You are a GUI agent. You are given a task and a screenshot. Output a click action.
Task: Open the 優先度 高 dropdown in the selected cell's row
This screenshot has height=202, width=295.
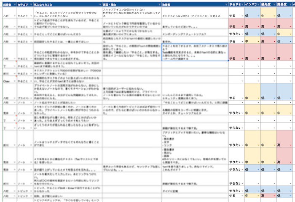click(x=274, y=58)
